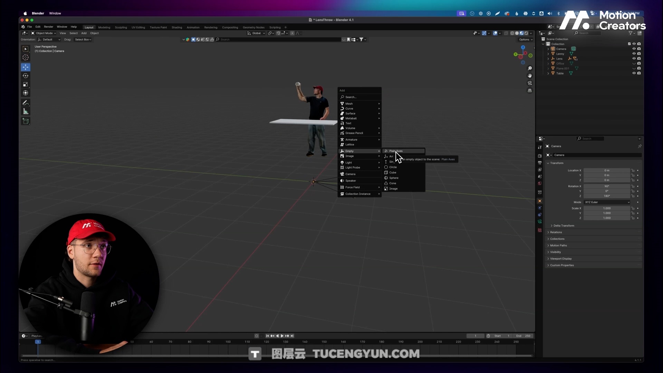Screen dimensions: 663x373
Task: Open the Light submenu in Add menu
Action: pyautogui.click(x=359, y=162)
